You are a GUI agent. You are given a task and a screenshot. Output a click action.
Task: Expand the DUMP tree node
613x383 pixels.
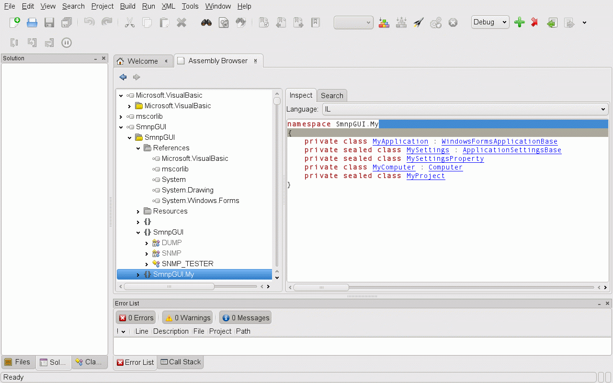coord(147,243)
